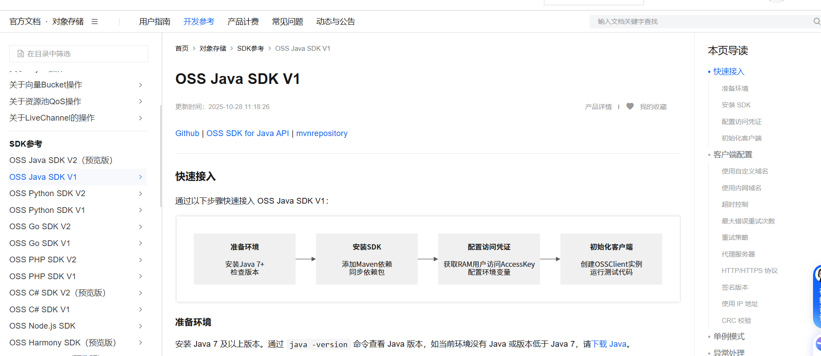Click the heart favorite icon
821x356 pixels.
(x=630, y=106)
